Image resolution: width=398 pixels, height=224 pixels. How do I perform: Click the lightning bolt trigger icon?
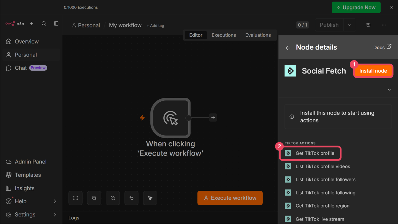pos(142,118)
